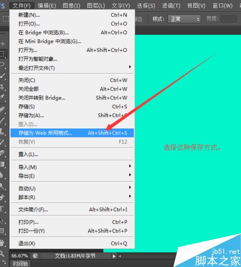Choose 打开(O)... menu entry

[72, 24]
